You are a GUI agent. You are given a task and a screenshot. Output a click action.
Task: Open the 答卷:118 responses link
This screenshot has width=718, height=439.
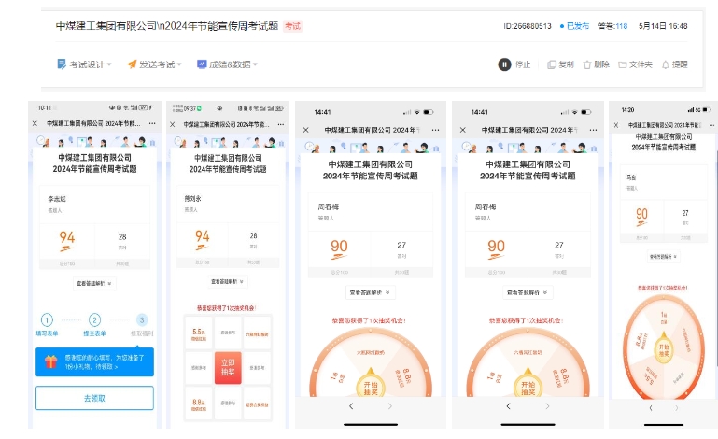(612, 26)
